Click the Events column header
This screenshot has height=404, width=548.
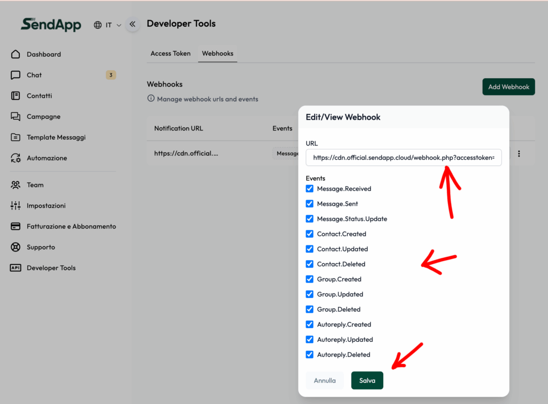[283, 128]
